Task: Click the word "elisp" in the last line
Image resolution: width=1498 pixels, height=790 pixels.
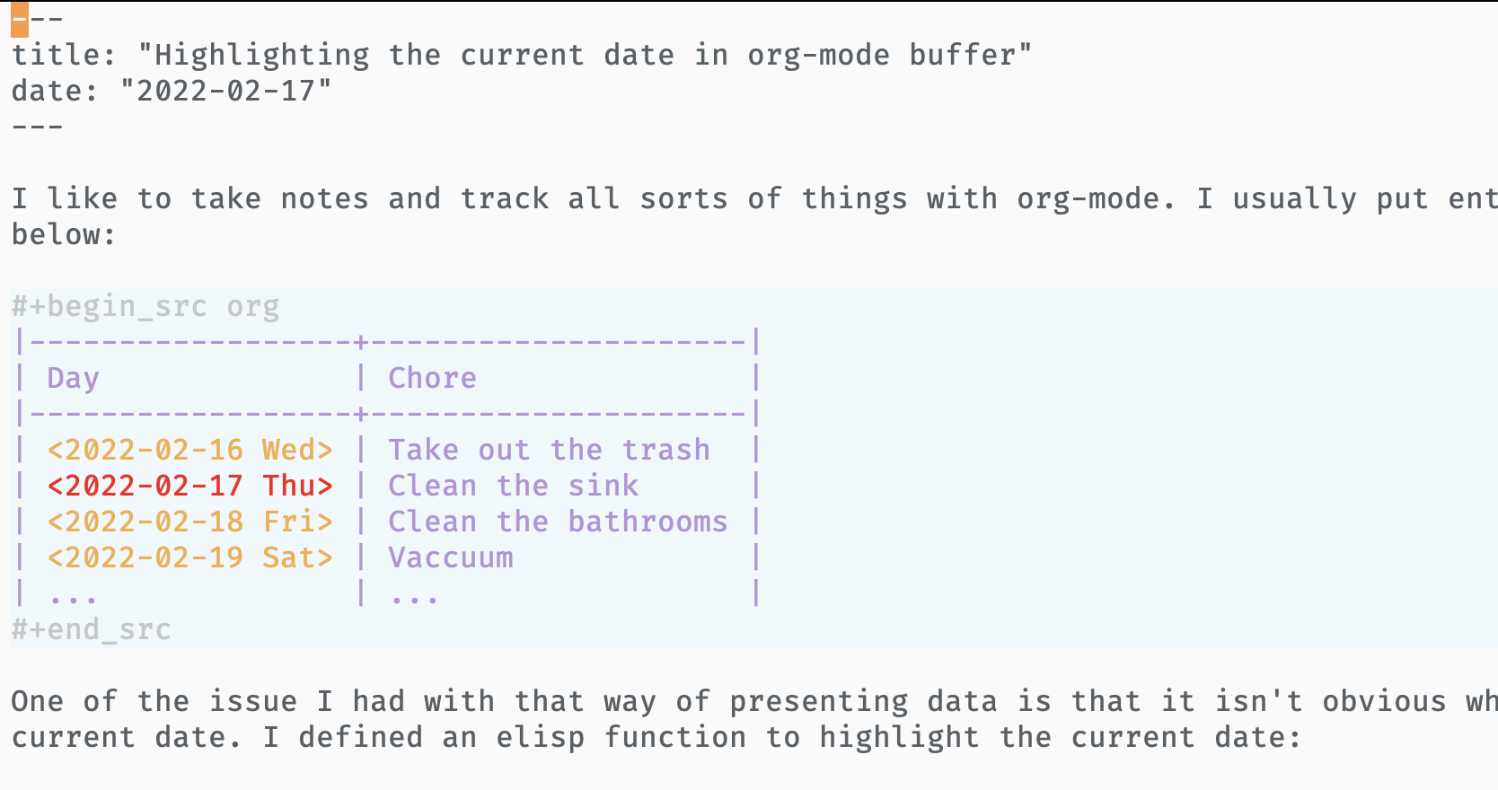Action: [x=540, y=737]
